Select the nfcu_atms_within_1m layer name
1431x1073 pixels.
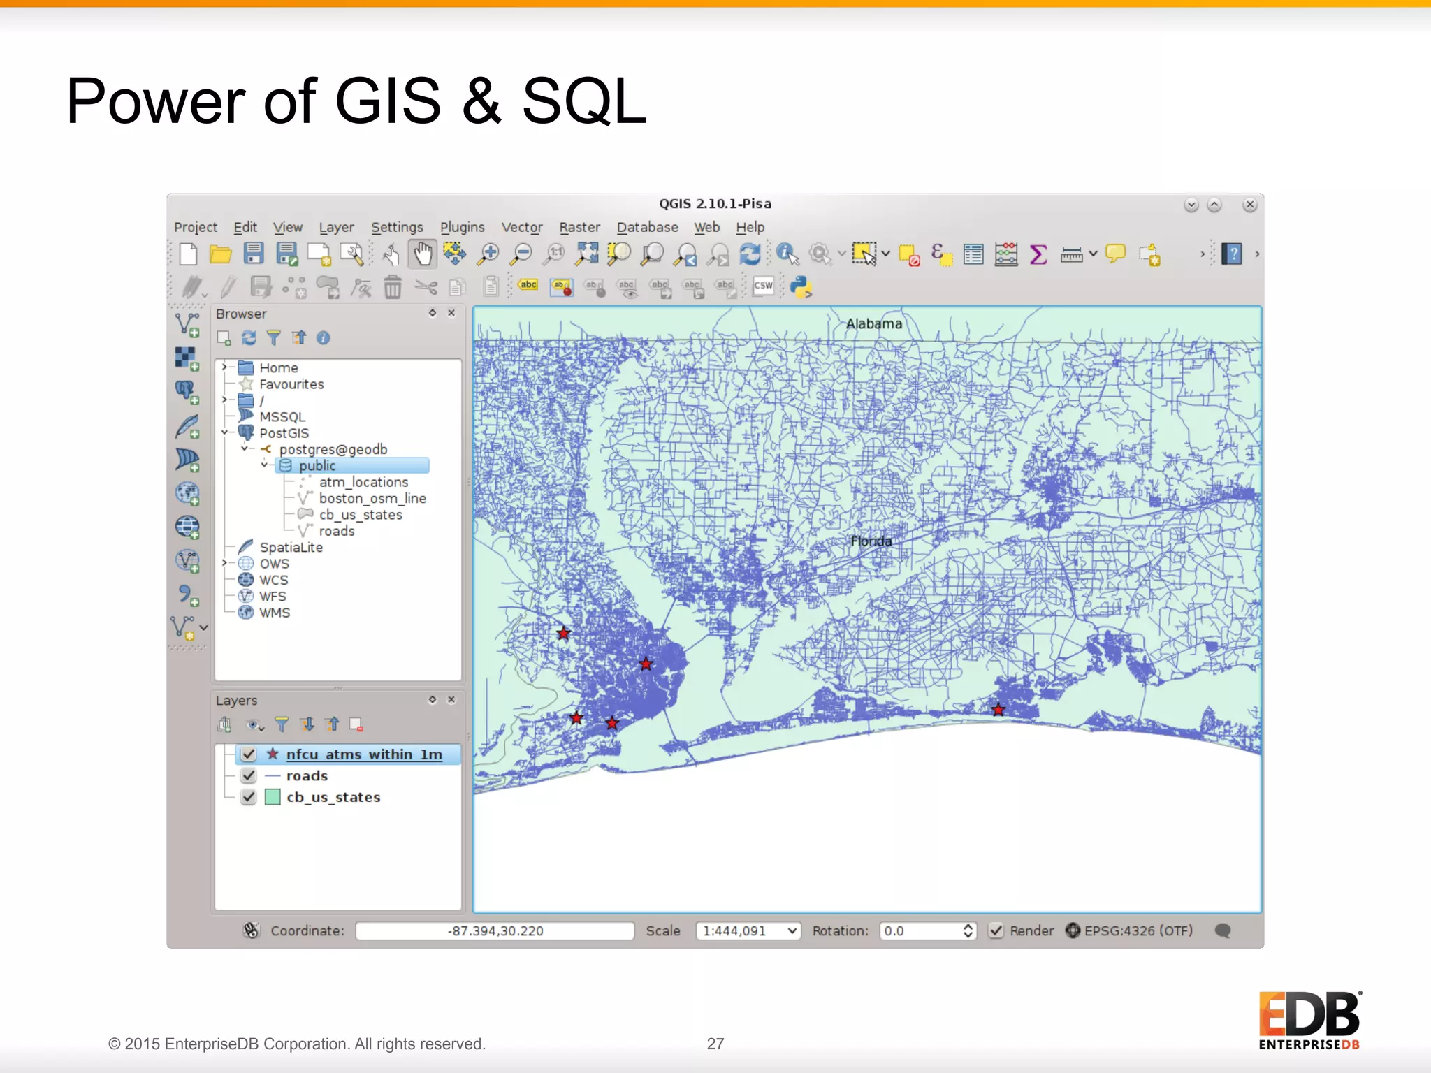point(364,754)
